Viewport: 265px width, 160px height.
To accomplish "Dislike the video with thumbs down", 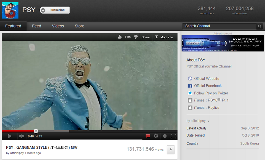I will [136, 37].
